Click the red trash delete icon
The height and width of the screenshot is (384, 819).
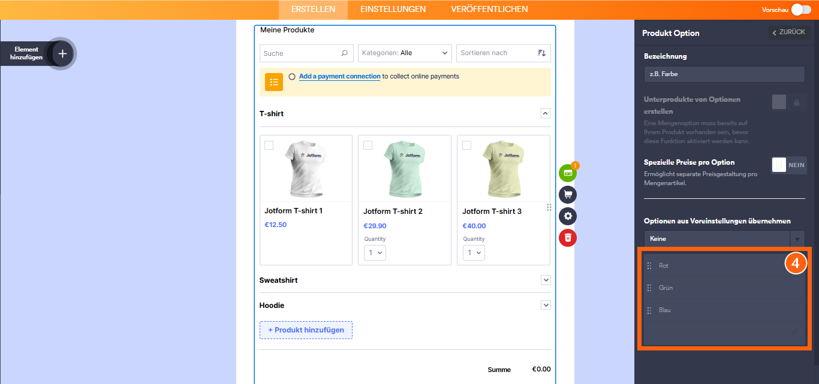(x=567, y=237)
